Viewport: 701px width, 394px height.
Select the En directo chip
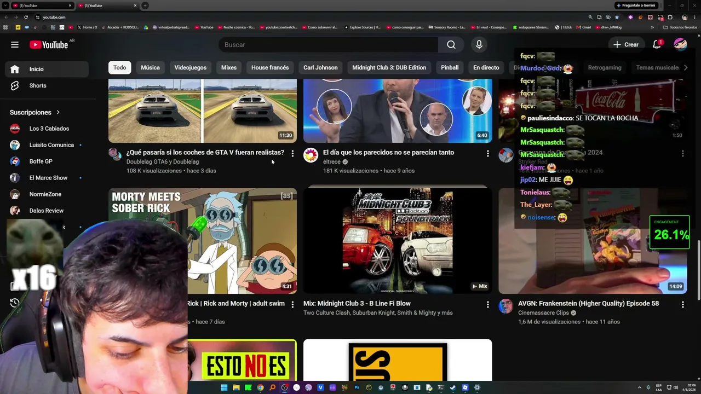(486, 67)
